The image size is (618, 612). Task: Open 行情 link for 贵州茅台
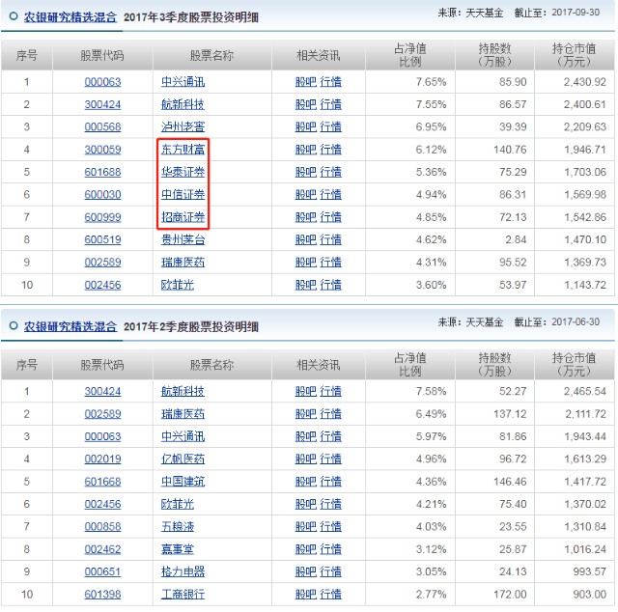(x=330, y=239)
